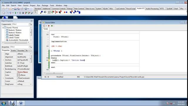Click the Stop program icon
This screenshot has height=106, width=188.
click(x=23, y=13)
